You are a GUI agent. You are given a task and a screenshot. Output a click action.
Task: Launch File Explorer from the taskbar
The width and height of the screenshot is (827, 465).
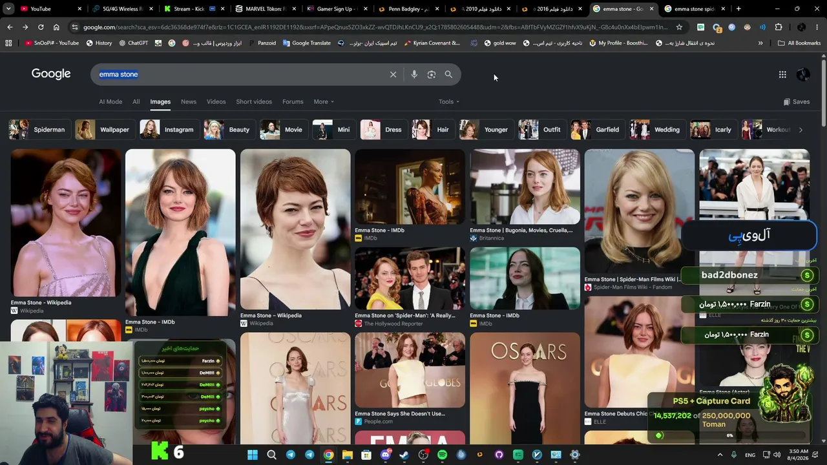[x=348, y=455]
